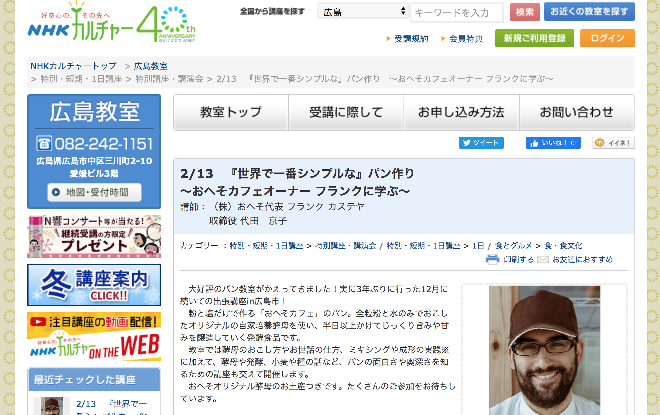Click the mixi イイネ! button
The height and width of the screenshot is (415, 660).
[x=614, y=143]
